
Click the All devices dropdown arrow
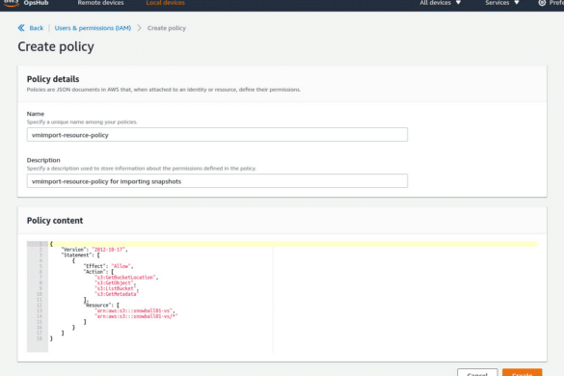pyautogui.click(x=458, y=3)
